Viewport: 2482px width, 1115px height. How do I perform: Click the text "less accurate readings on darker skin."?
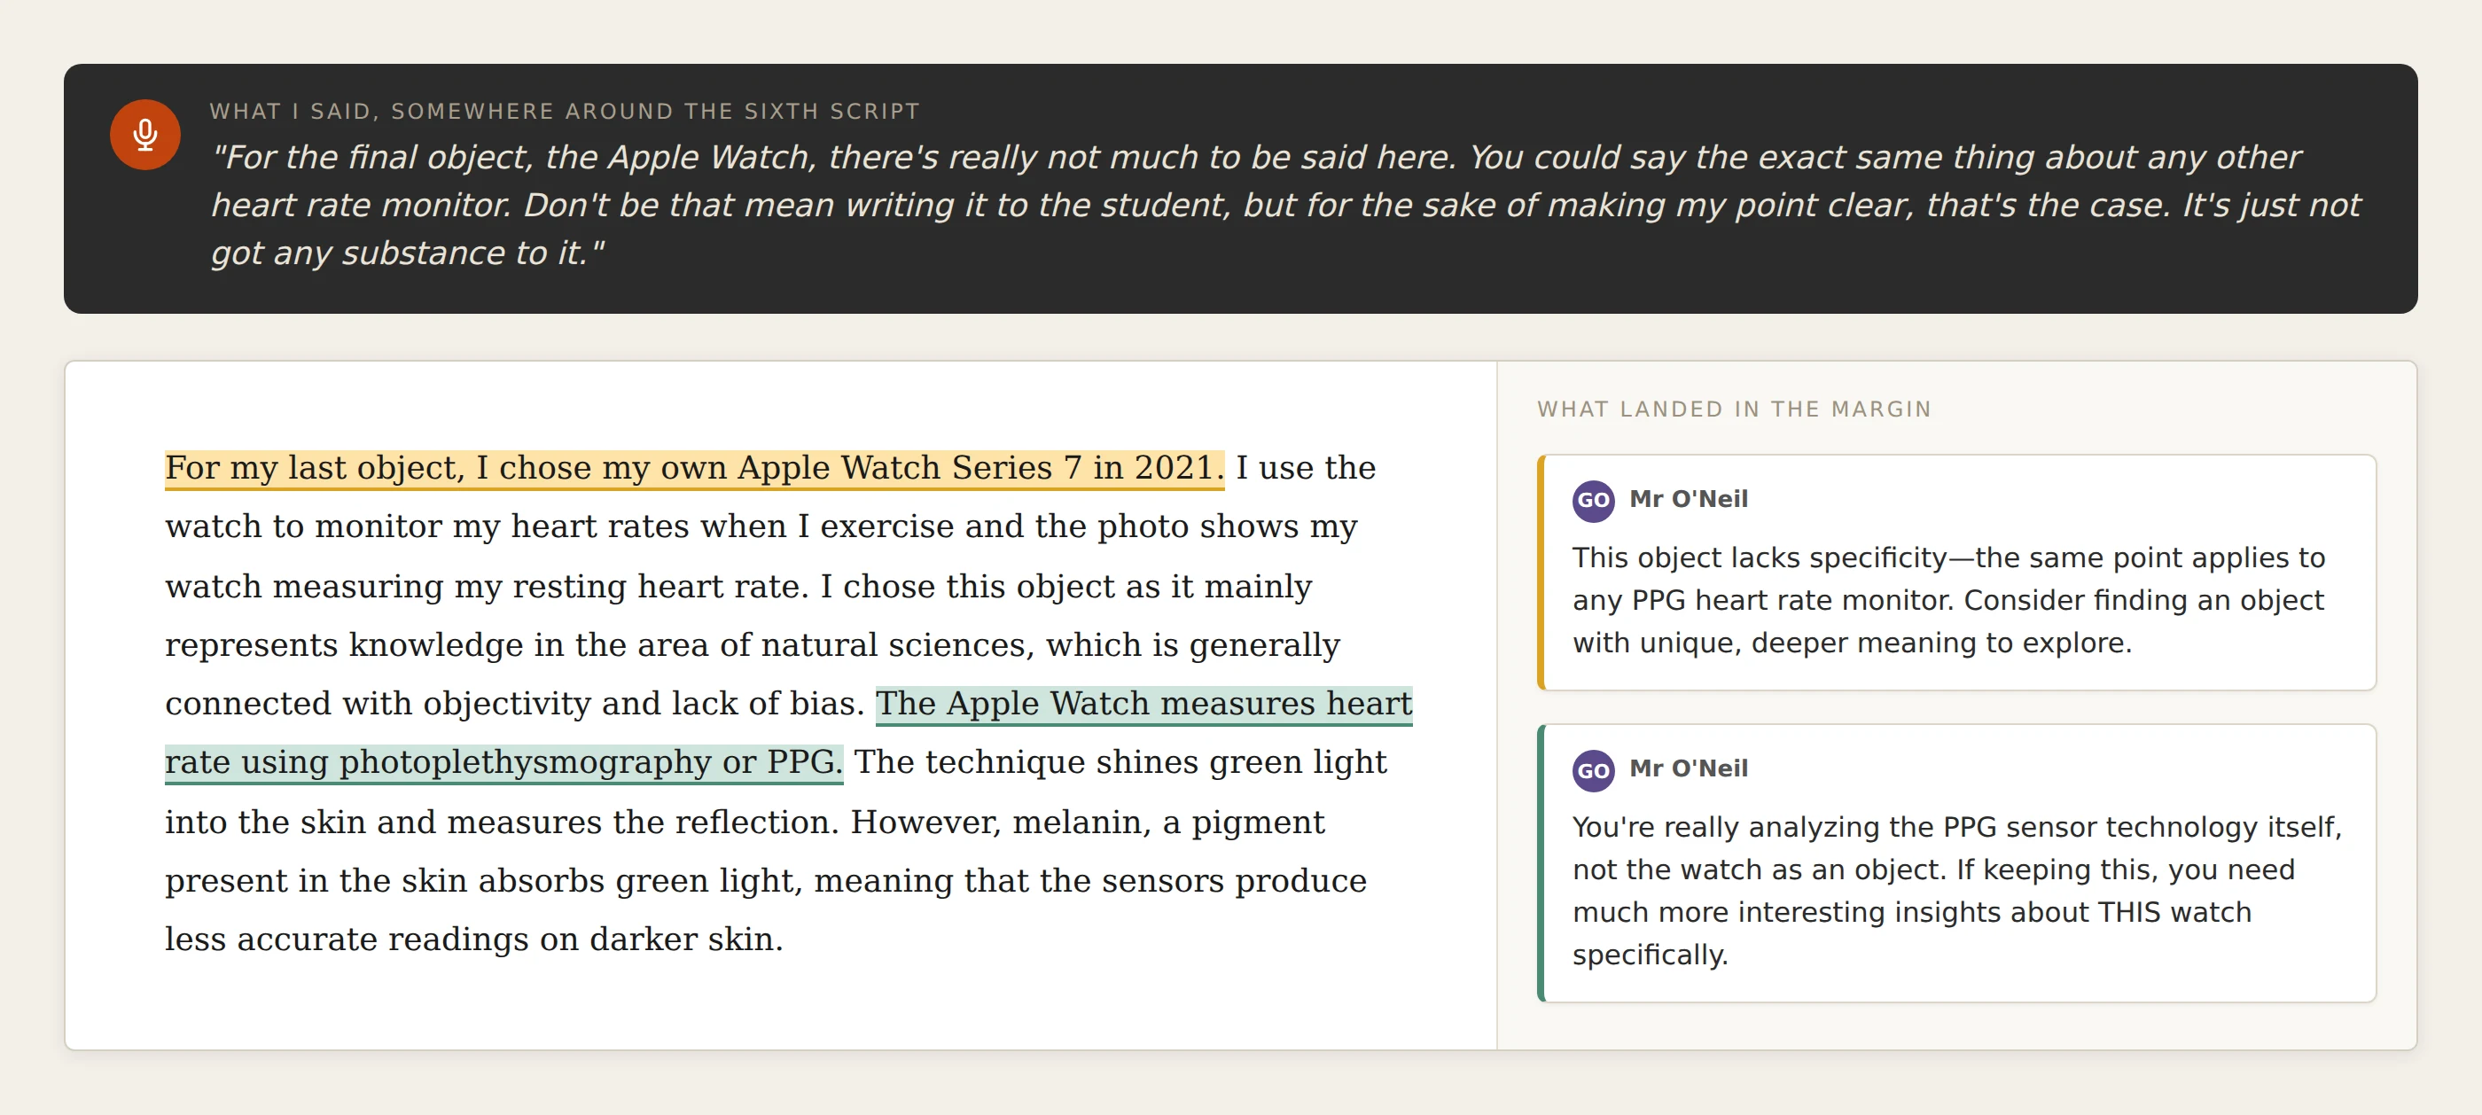point(474,940)
